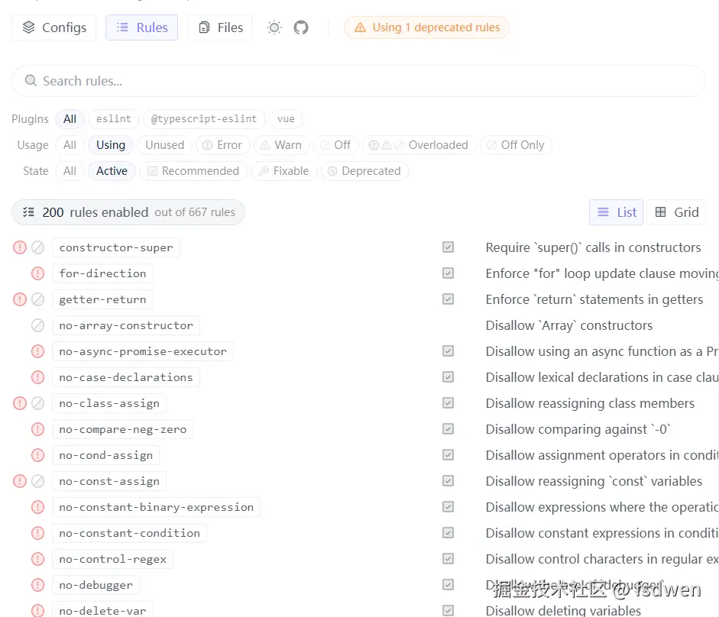Viewport: 719px width, 617px height.
Task: Select the Active state filter
Action: click(x=112, y=171)
